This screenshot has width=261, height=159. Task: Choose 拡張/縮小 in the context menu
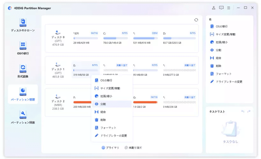pyautogui.click(x=112, y=96)
